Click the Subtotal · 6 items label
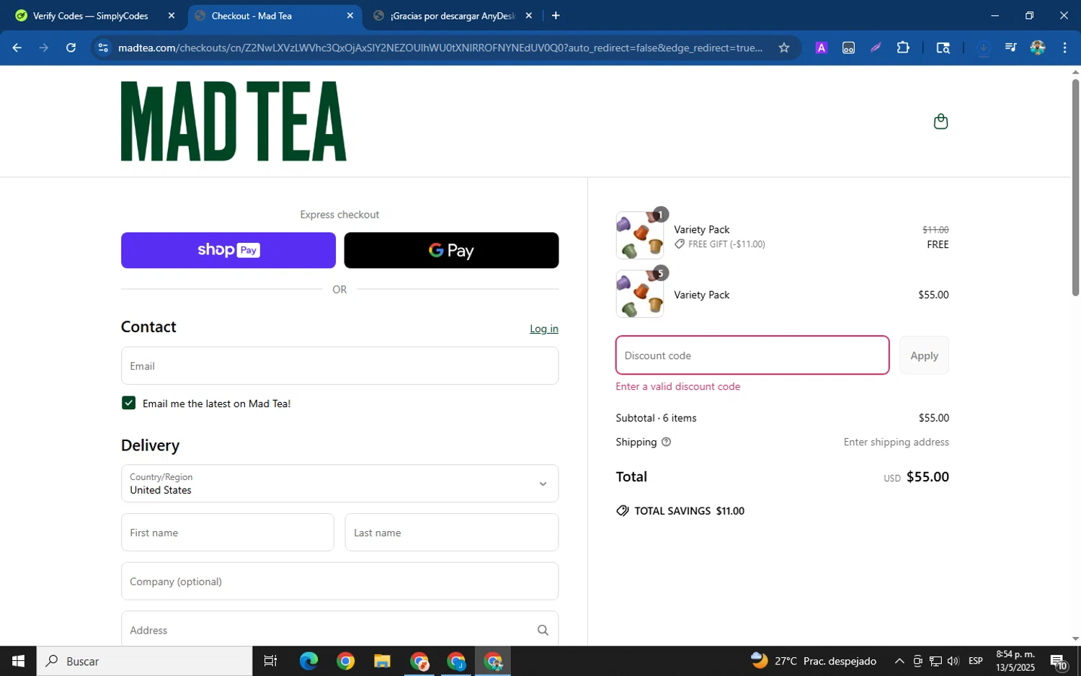This screenshot has width=1081, height=676. click(x=656, y=418)
